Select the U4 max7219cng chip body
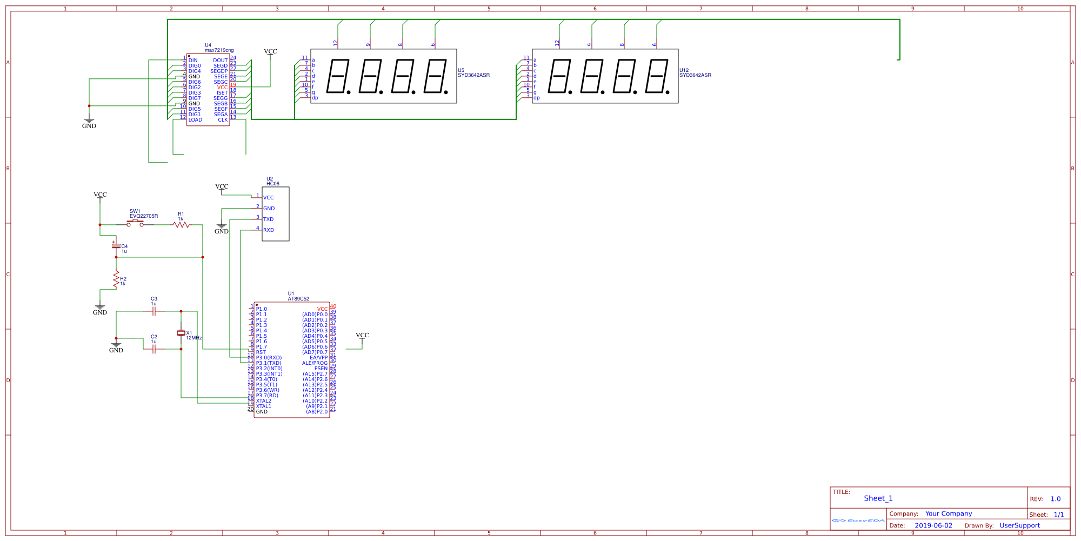 tap(208, 89)
